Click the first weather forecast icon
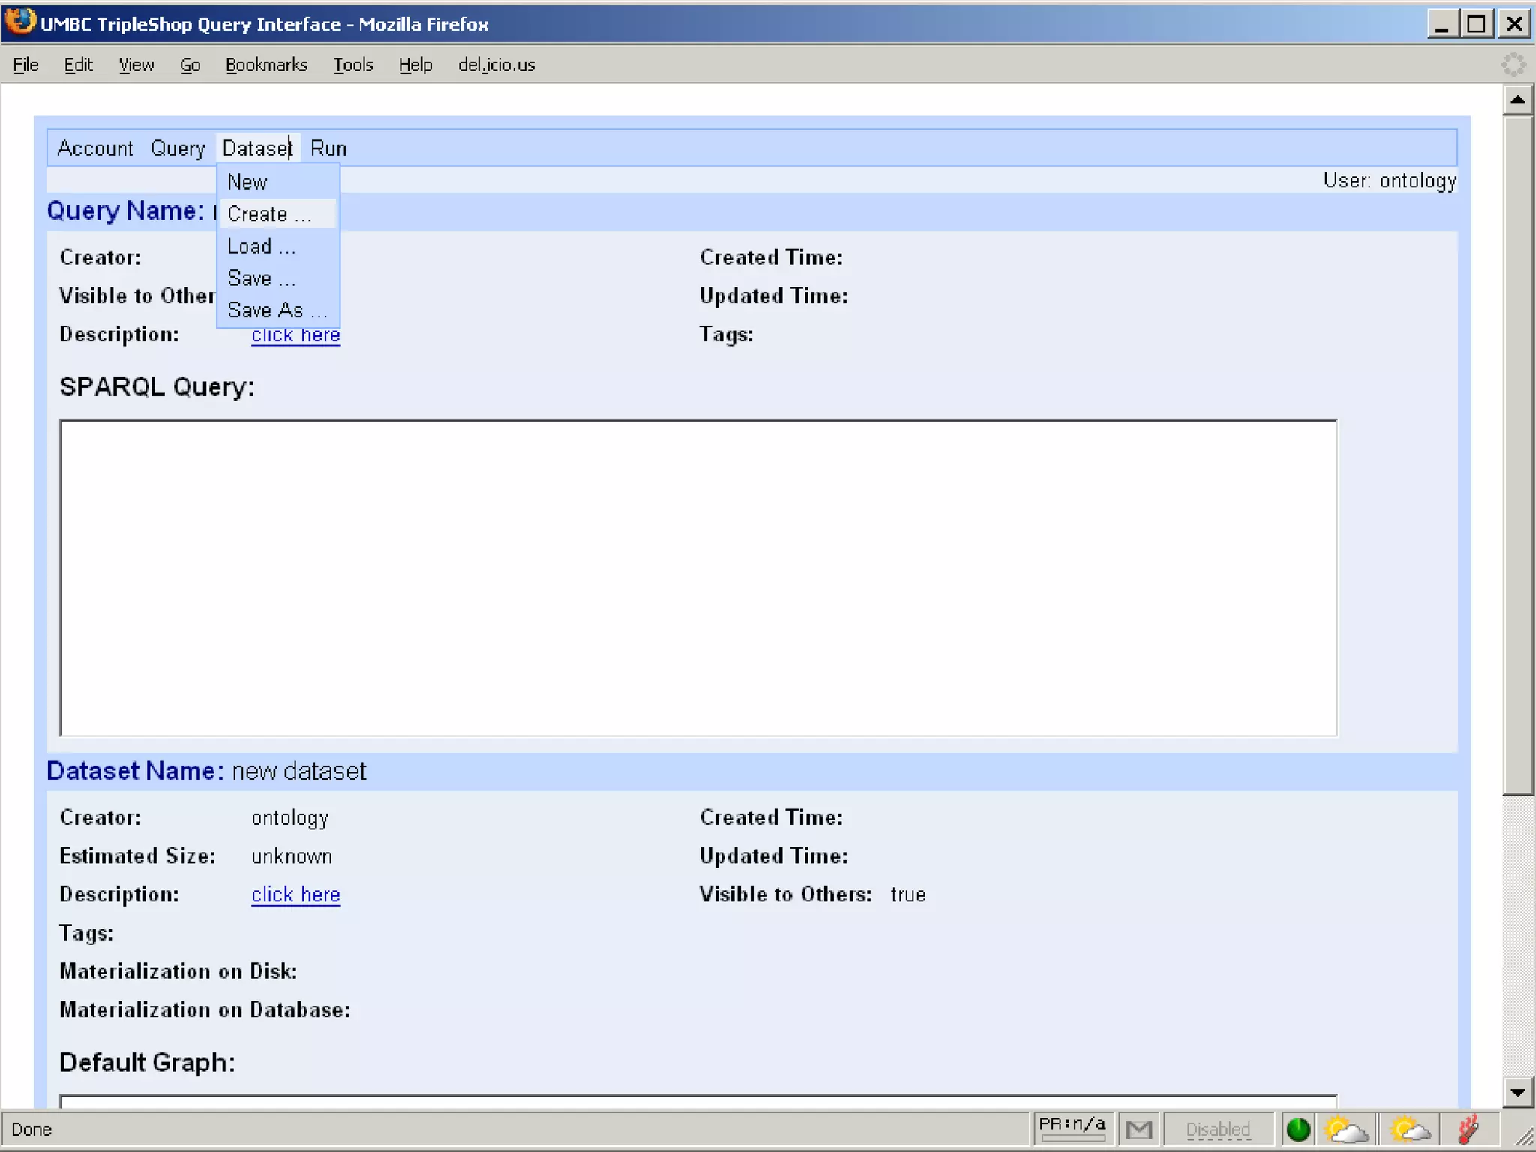This screenshot has width=1536, height=1152. pos(1345,1129)
